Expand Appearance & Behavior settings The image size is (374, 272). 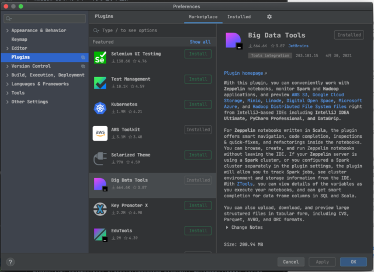click(x=8, y=30)
